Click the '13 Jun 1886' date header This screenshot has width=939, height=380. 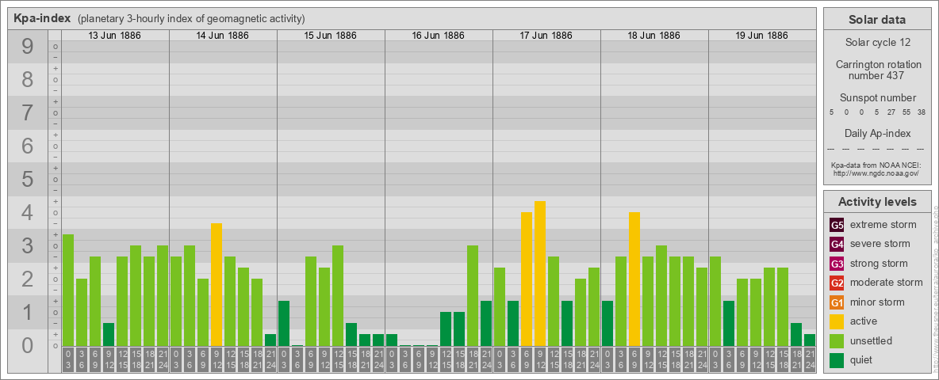(x=115, y=36)
